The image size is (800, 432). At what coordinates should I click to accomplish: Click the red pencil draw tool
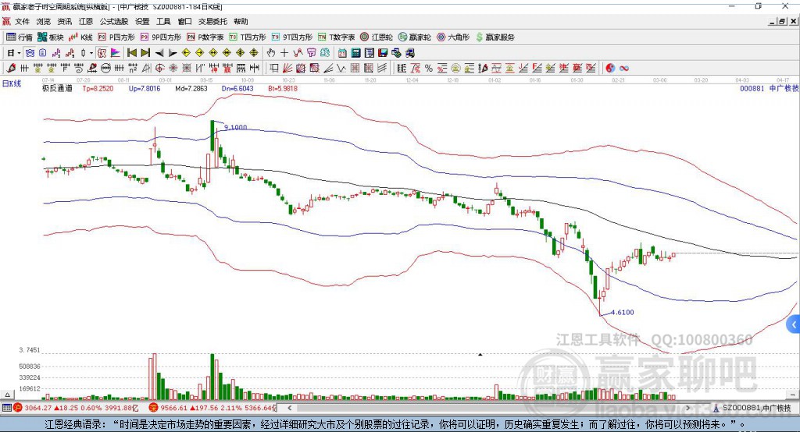(11, 69)
